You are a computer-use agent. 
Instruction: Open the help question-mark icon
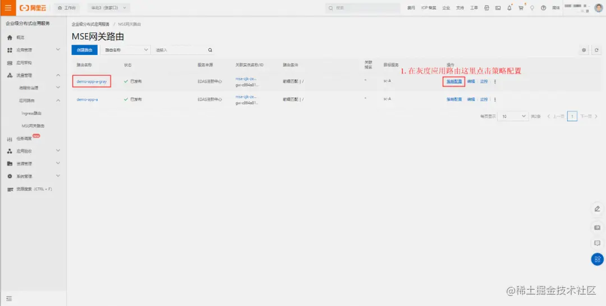(543, 8)
